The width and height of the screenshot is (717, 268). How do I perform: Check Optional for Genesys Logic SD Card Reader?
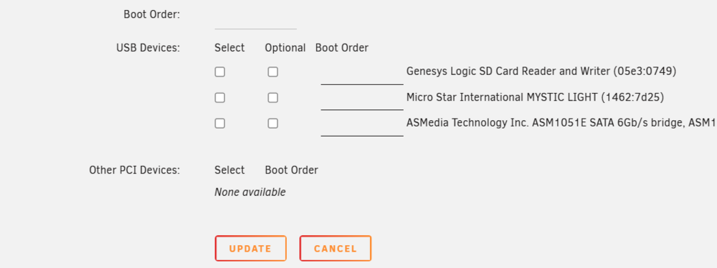coord(273,72)
